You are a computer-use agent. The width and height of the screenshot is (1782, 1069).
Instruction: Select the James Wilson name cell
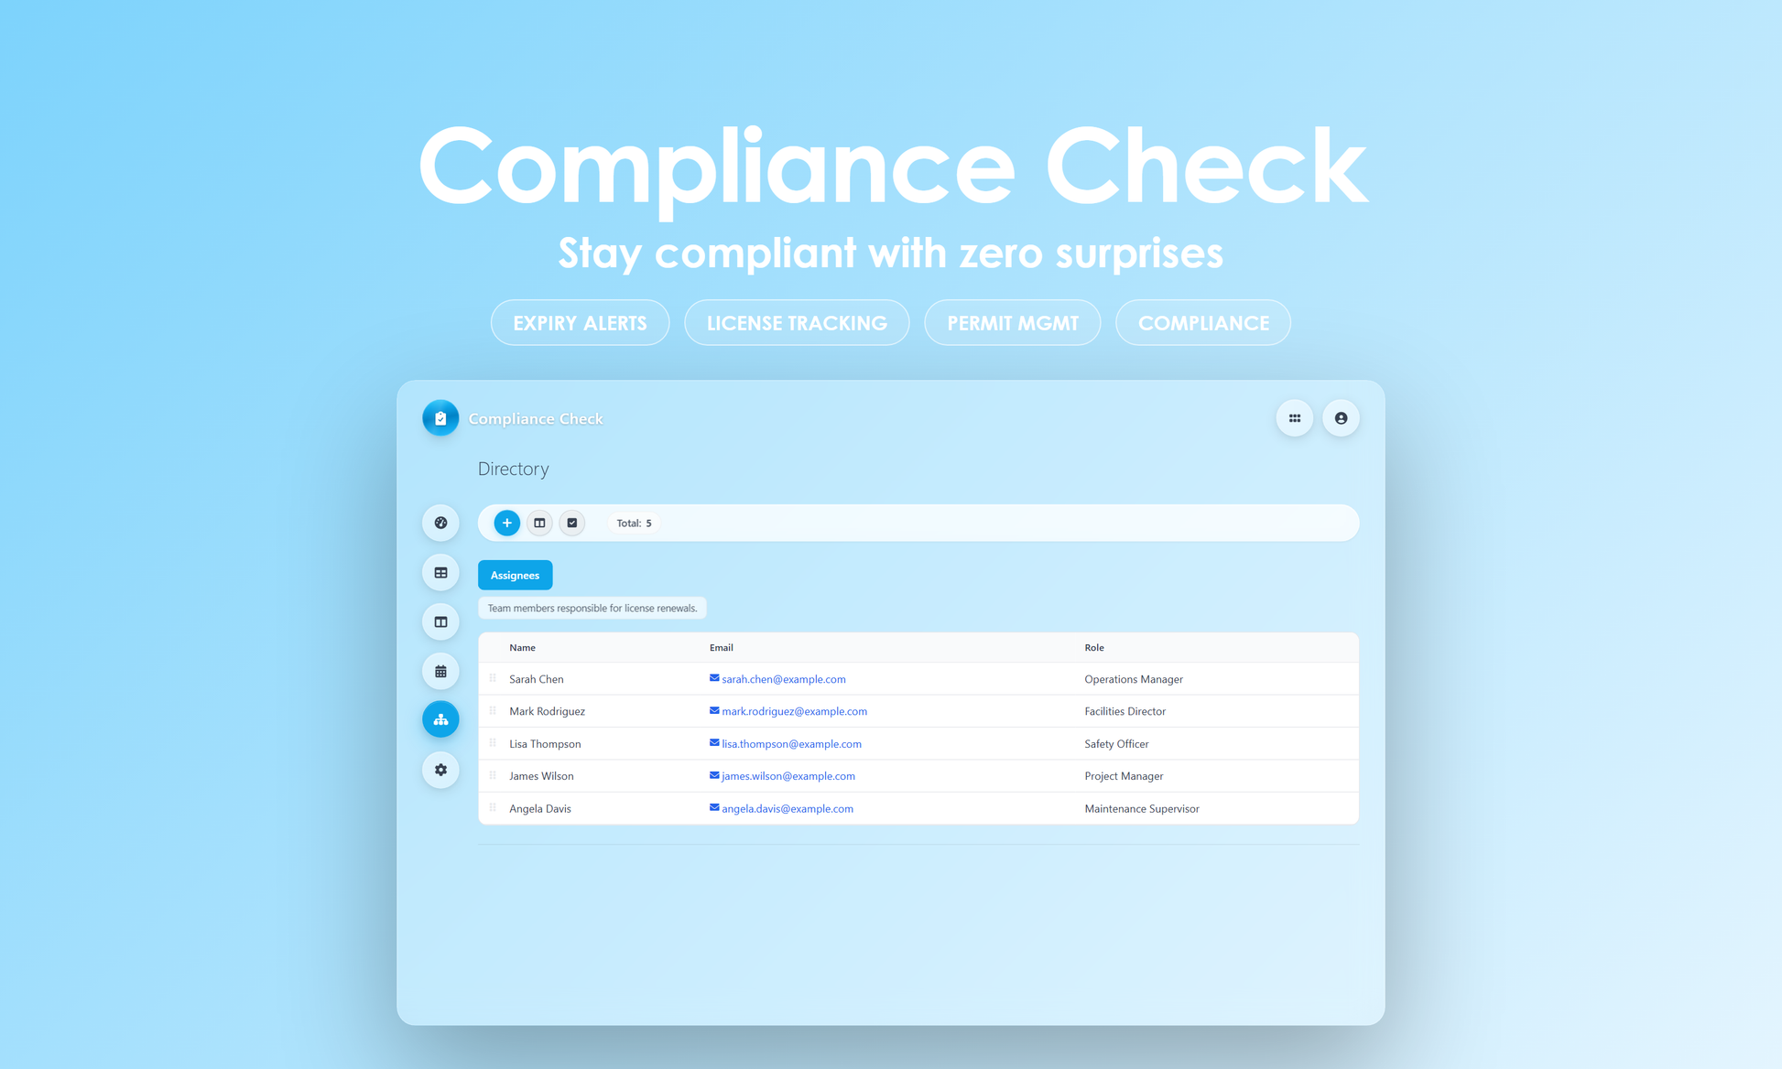[541, 776]
